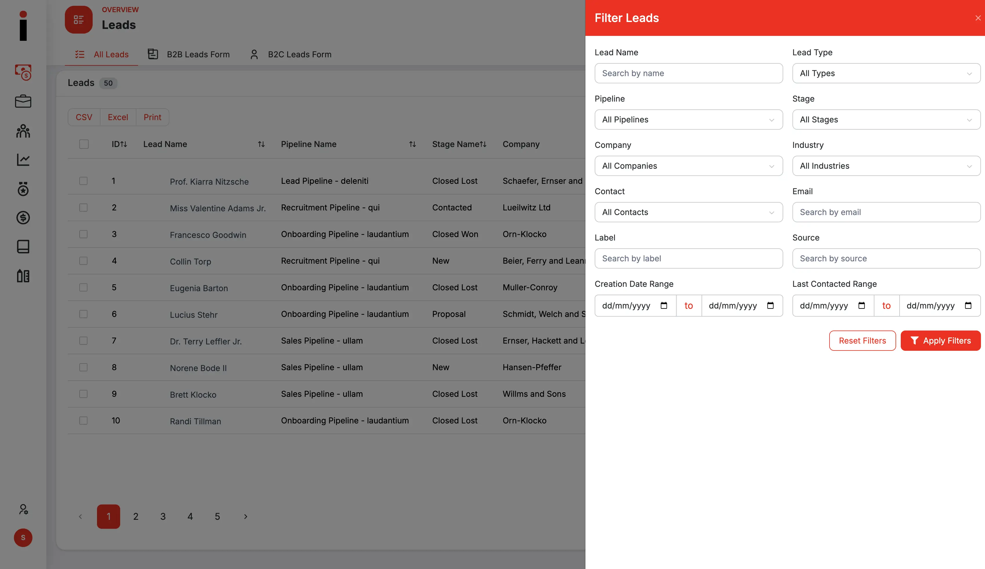Go to page 5
Viewport: 985px width, 569px height.
(x=217, y=517)
